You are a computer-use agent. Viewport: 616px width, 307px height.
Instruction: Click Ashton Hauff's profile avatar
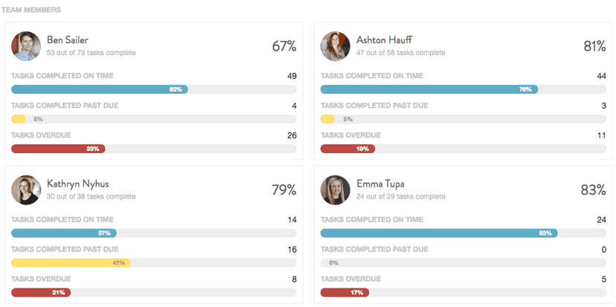tap(335, 46)
